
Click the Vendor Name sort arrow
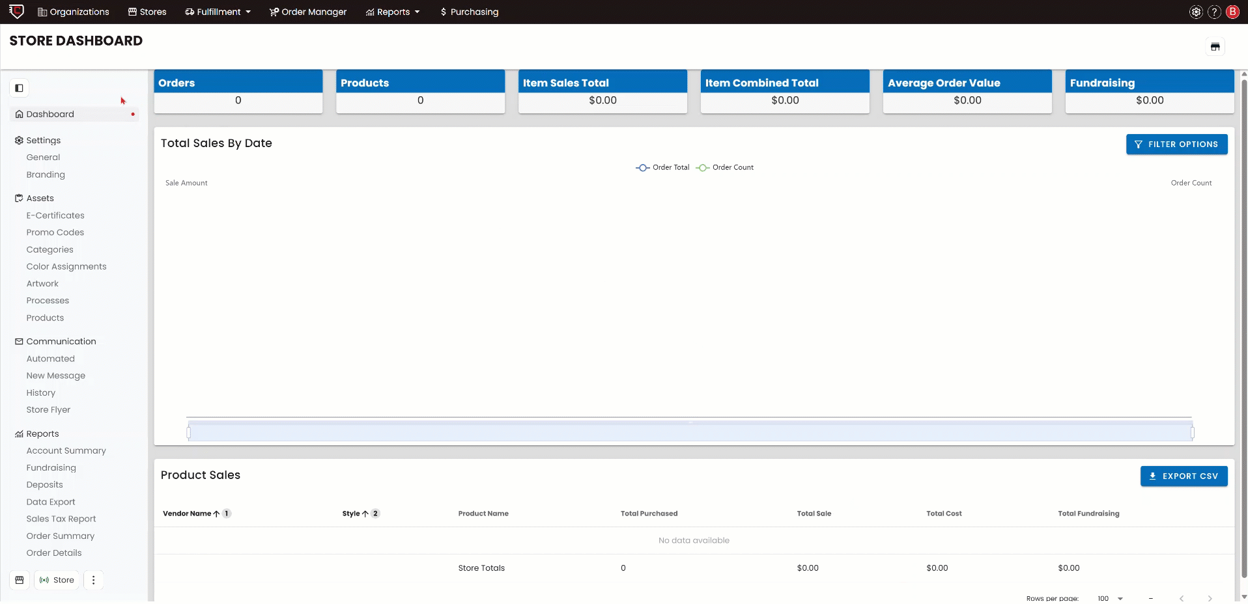[x=216, y=514]
